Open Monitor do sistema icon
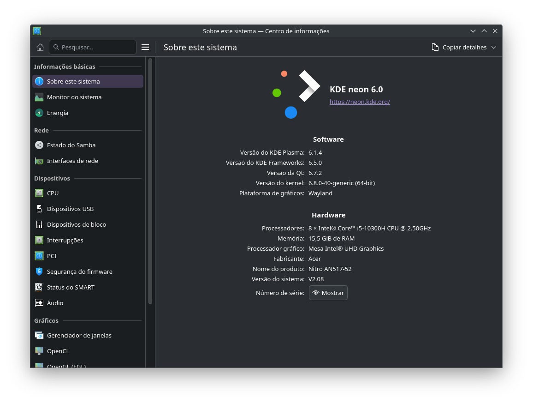This screenshot has height=404, width=533. pos(39,97)
